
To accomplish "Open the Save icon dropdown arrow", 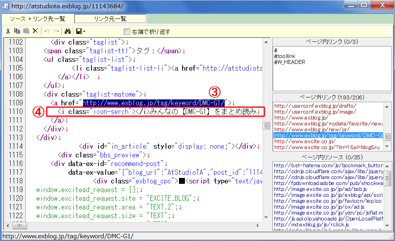I will 84,31.
